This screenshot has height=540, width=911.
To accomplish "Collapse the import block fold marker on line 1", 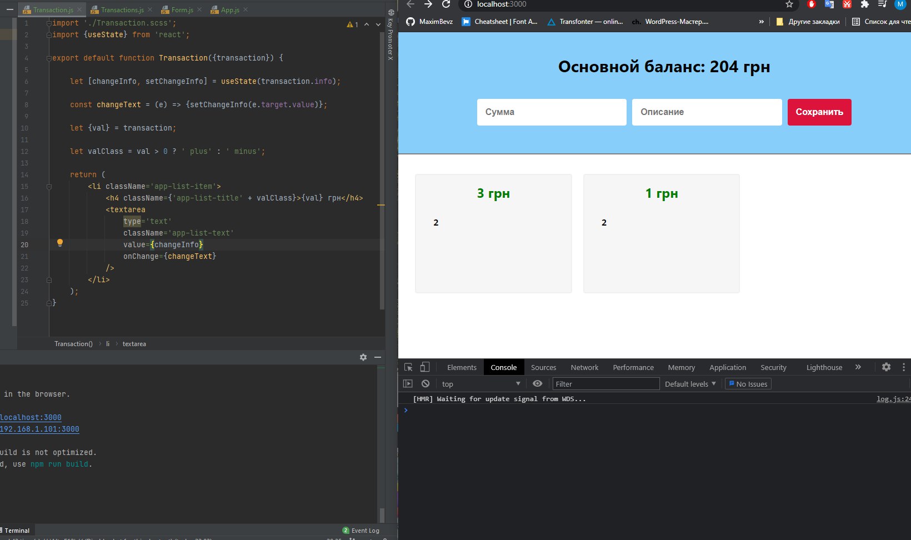I will point(49,23).
